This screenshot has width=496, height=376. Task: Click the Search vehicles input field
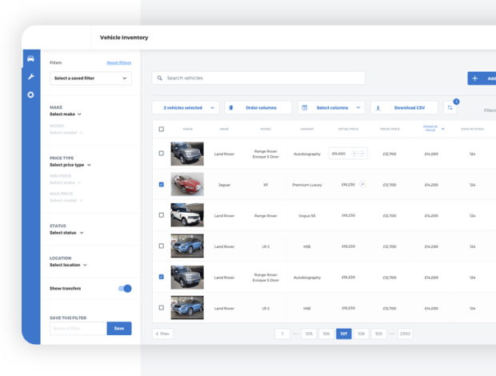pos(258,78)
